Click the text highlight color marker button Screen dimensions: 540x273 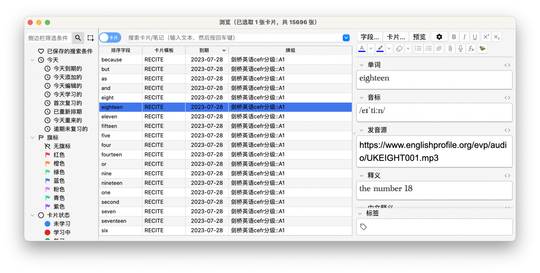pyautogui.click(x=380, y=48)
